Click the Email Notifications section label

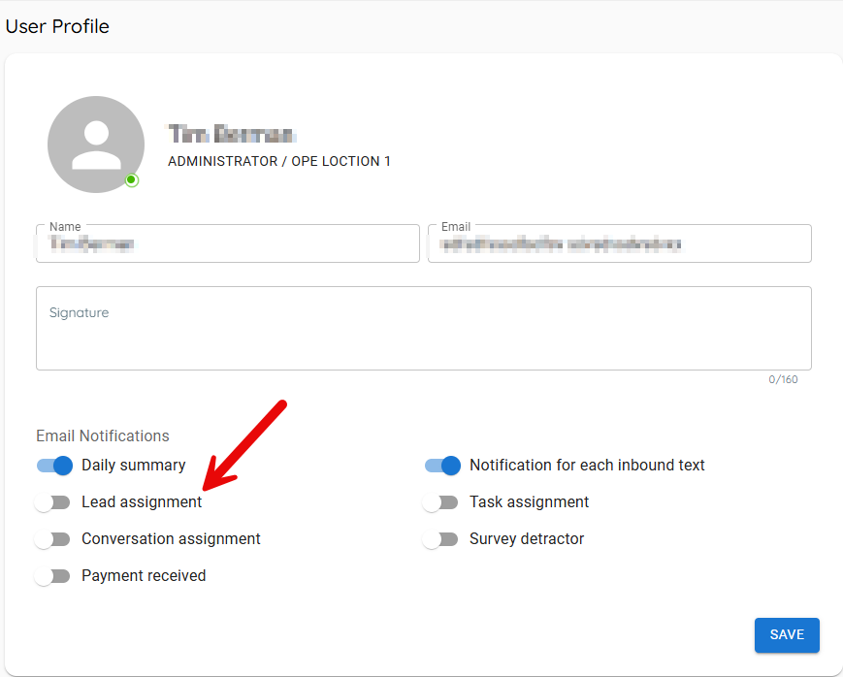(103, 436)
